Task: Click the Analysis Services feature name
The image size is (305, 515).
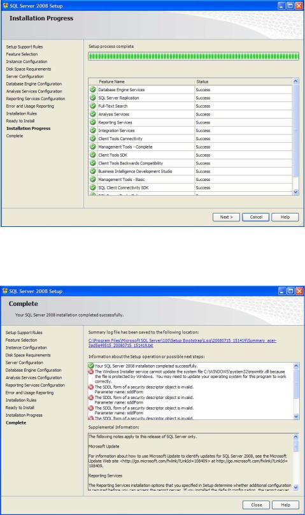Action: tap(113, 114)
